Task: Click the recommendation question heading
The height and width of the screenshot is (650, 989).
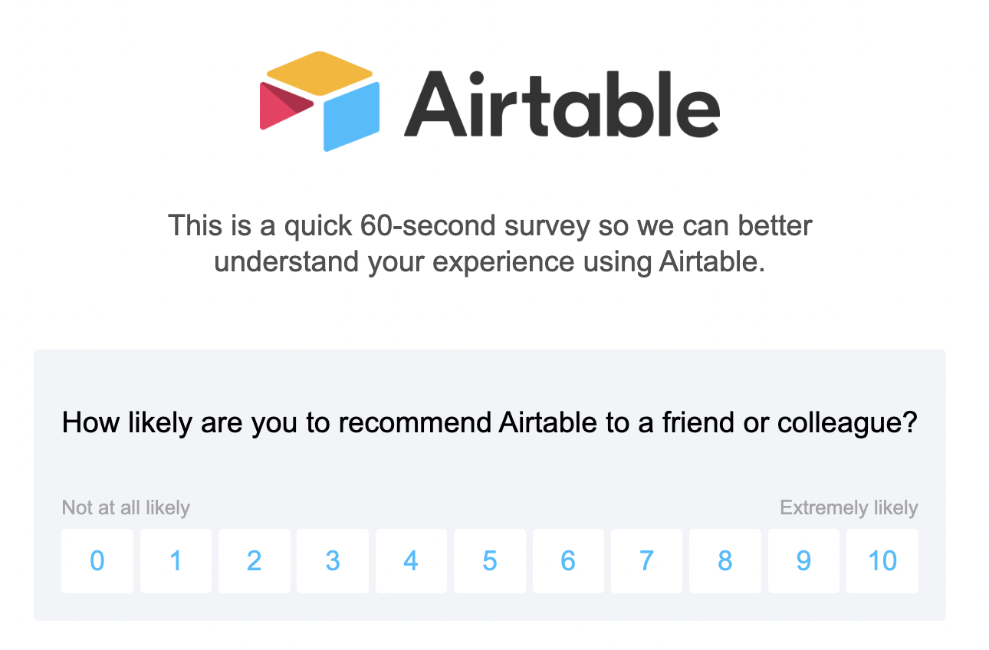Action: (489, 422)
